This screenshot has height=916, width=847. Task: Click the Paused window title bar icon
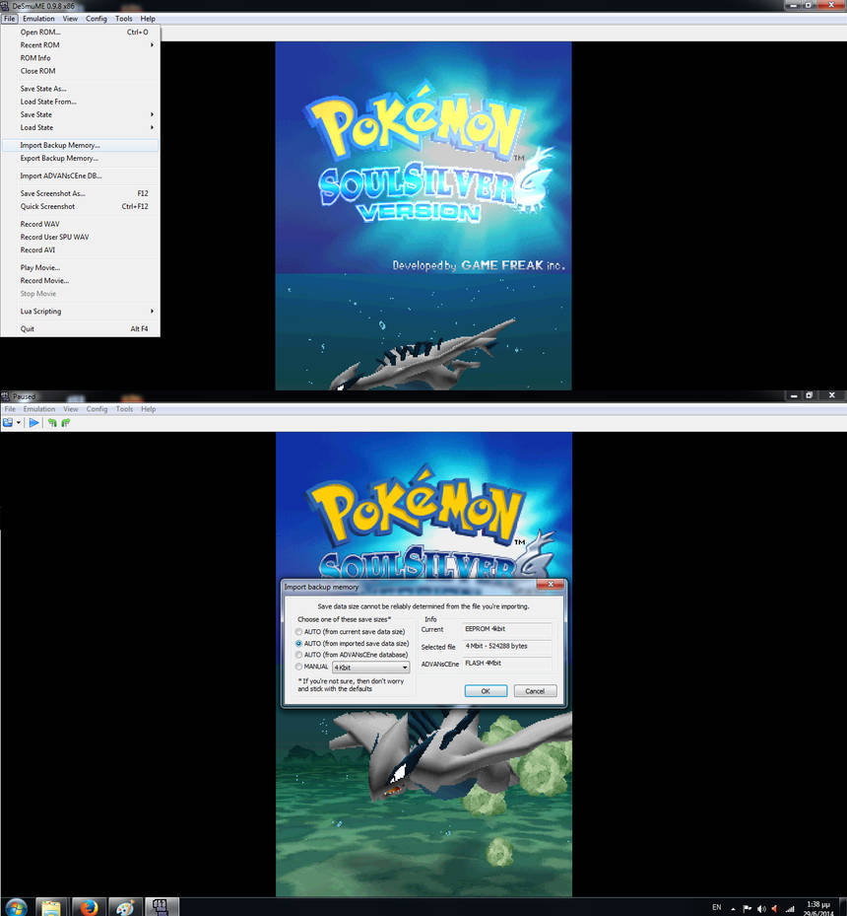(x=5, y=396)
